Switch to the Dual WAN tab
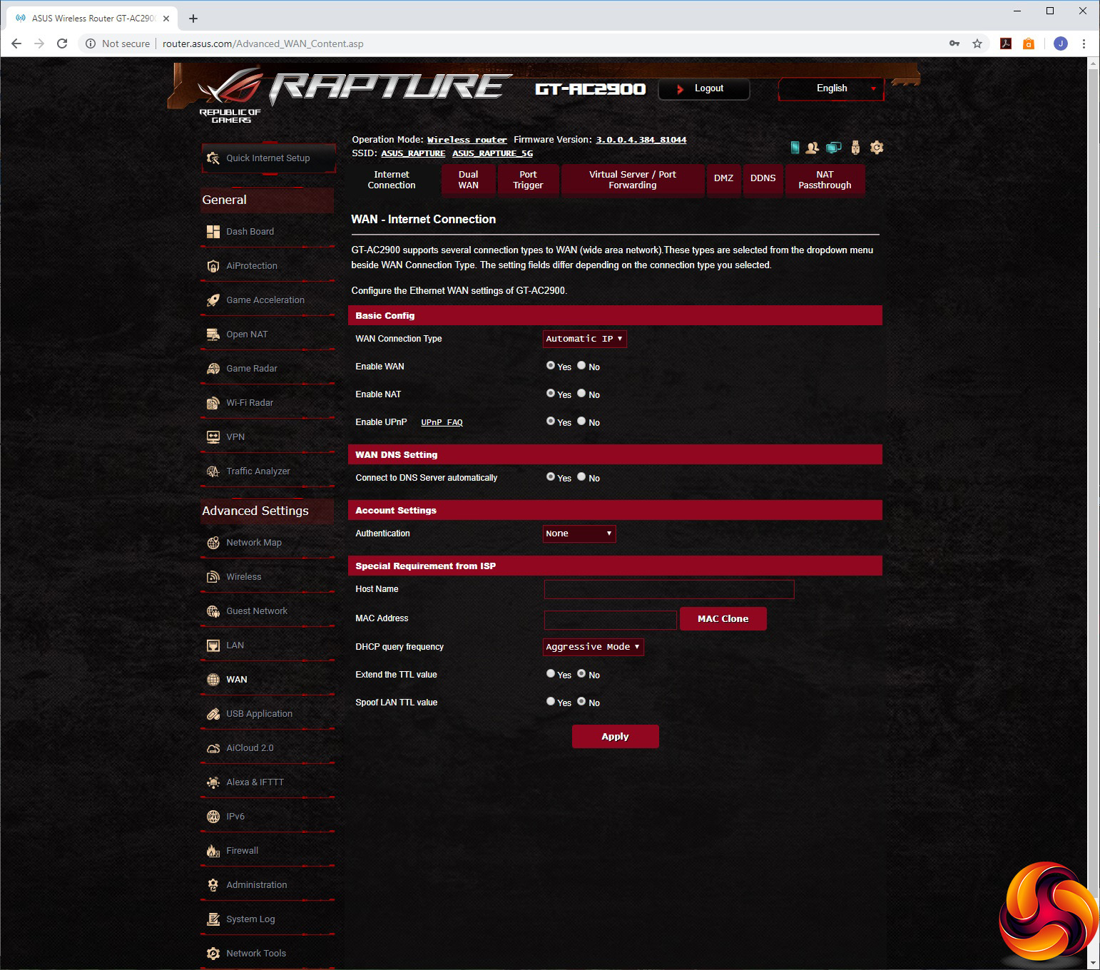1100x970 pixels. coord(468,180)
